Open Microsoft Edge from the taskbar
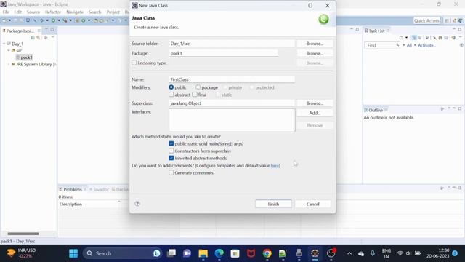The width and height of the screenshot is (465, 262). (219, 253)
